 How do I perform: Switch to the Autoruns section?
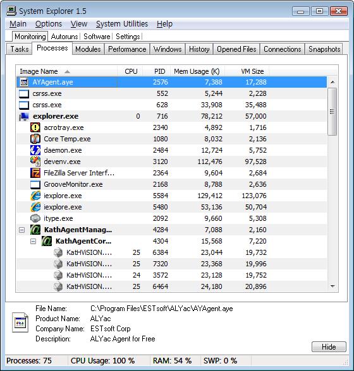(x=64, y=37)
